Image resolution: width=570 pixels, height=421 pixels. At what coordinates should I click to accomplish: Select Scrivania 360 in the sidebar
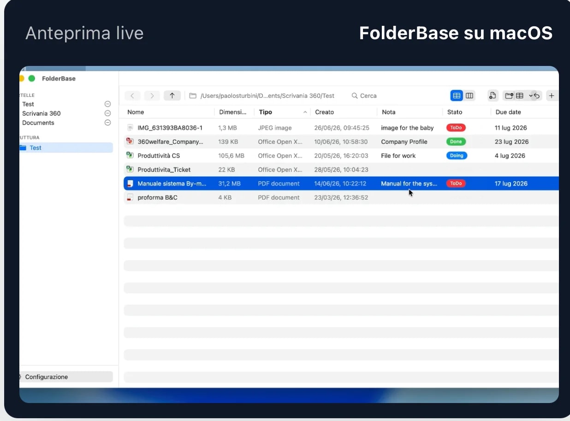(42, 113)
